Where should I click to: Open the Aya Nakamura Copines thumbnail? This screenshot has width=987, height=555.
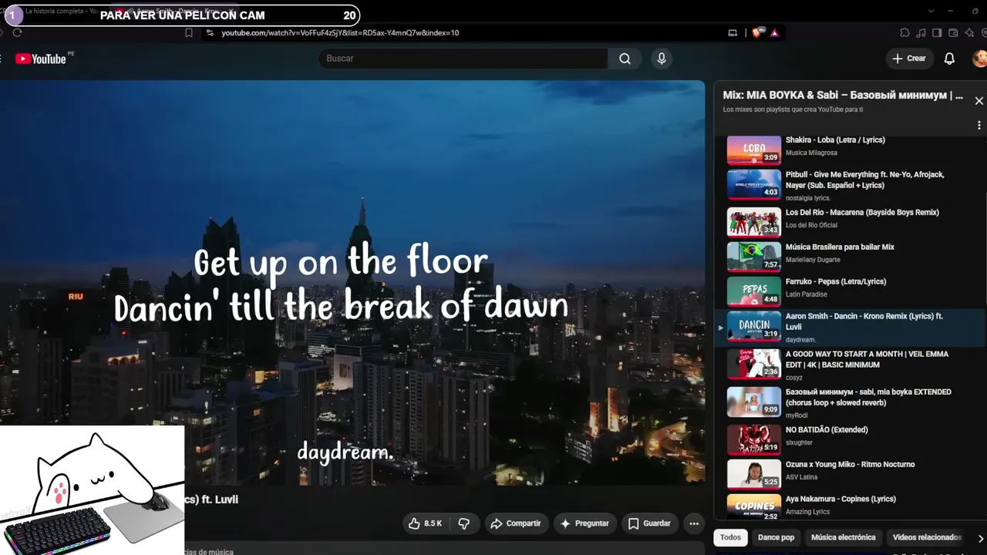pos(754,507)
